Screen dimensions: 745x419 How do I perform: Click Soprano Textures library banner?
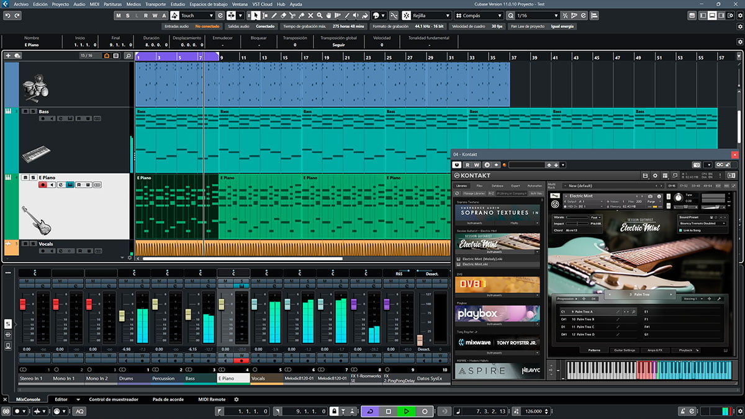[x=498, y=212]
